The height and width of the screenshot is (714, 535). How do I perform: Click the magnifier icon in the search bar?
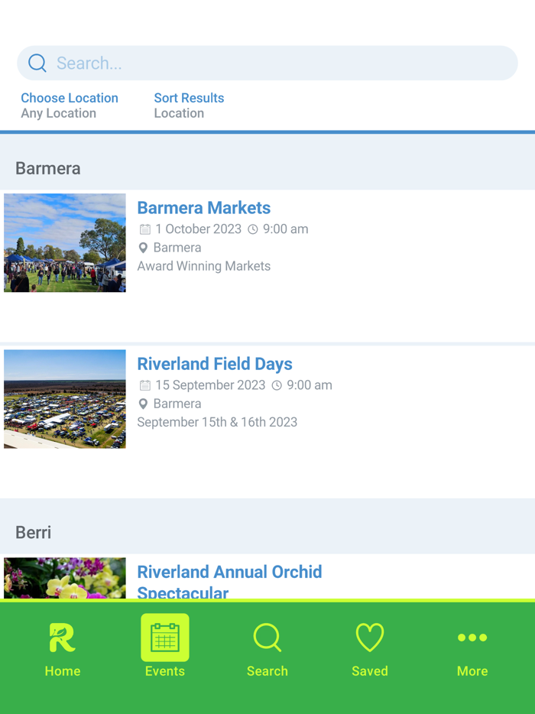[x=37, y=63]
